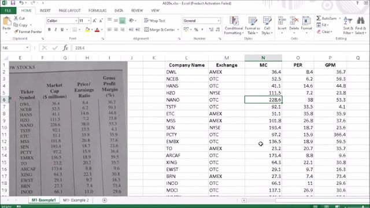Open the Merge & Center dropdown arrow
370x208 pixels.
[x=178, y=29]
